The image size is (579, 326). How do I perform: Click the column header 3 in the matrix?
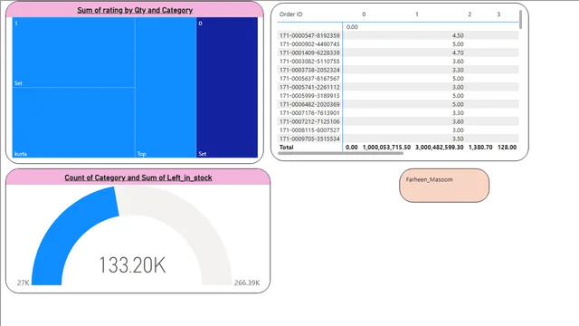pyautogui.click(x=498, y=14)
